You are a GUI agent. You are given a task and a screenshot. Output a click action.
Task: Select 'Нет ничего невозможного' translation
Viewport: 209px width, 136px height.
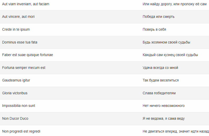[x=164, y=106]
